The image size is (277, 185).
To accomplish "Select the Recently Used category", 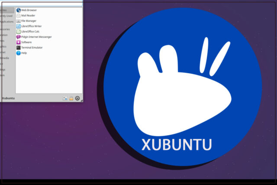I will click(x=7, y=16).
